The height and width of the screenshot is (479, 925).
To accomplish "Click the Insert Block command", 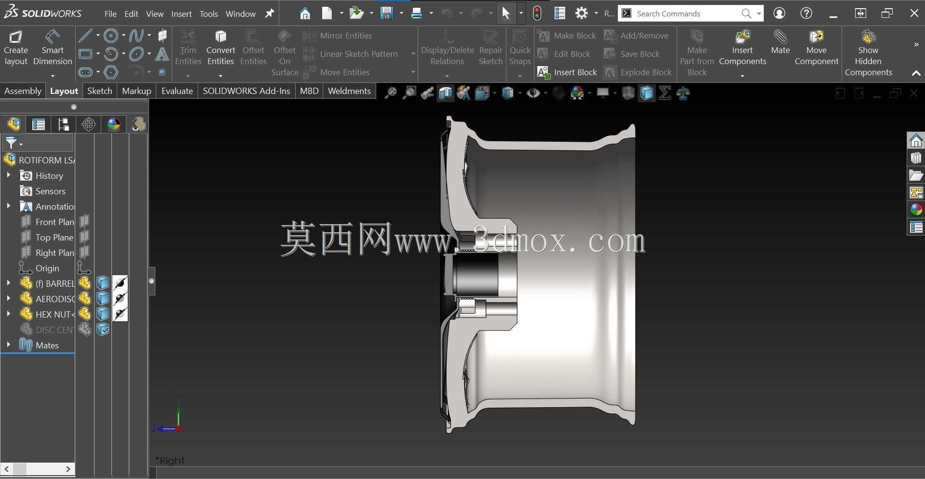I will pyautogui.click(x=567, y=72).
